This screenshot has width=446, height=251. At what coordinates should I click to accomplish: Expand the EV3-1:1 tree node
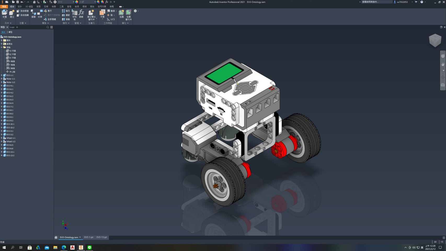point(2,75)
